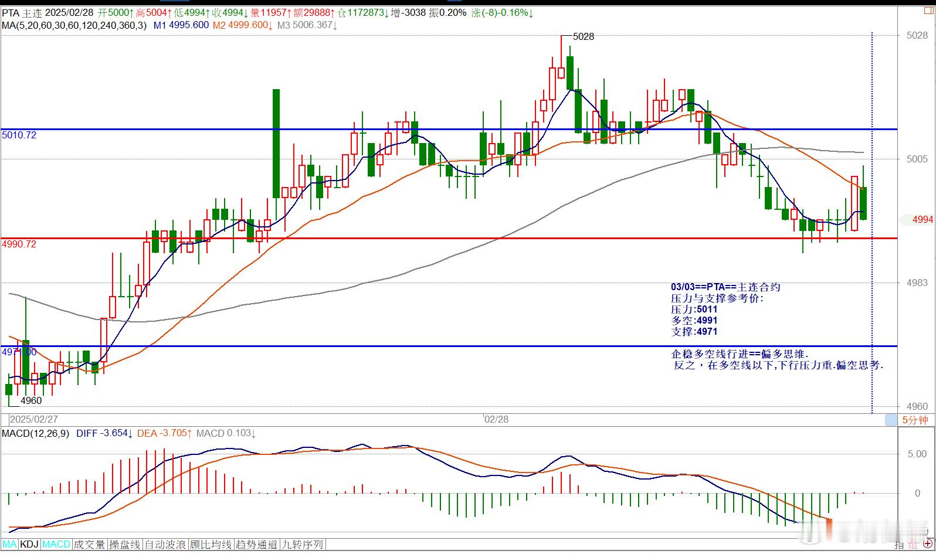Click the 4971.00 support line label
The height and width of the screenshot is (554, 936).
19,352
